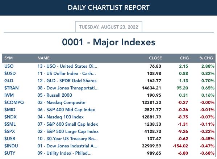Sort by the NAME column header
This screenshot has width=217, height=159.
43,58
